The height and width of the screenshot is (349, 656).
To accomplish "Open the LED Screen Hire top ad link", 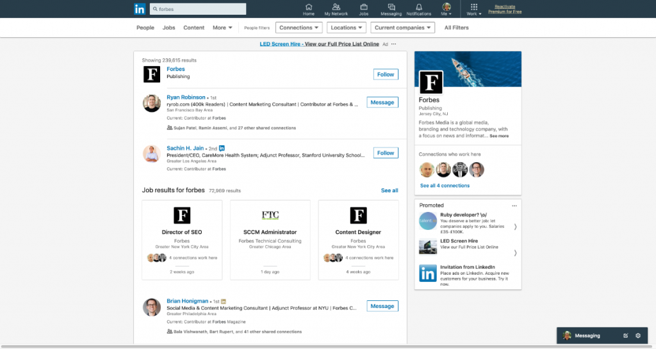I will (319, 44).
